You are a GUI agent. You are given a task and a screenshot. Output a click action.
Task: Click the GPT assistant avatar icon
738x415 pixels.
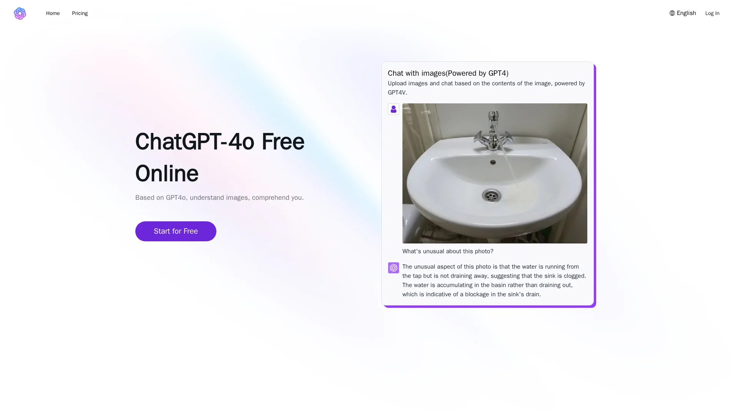394,268
